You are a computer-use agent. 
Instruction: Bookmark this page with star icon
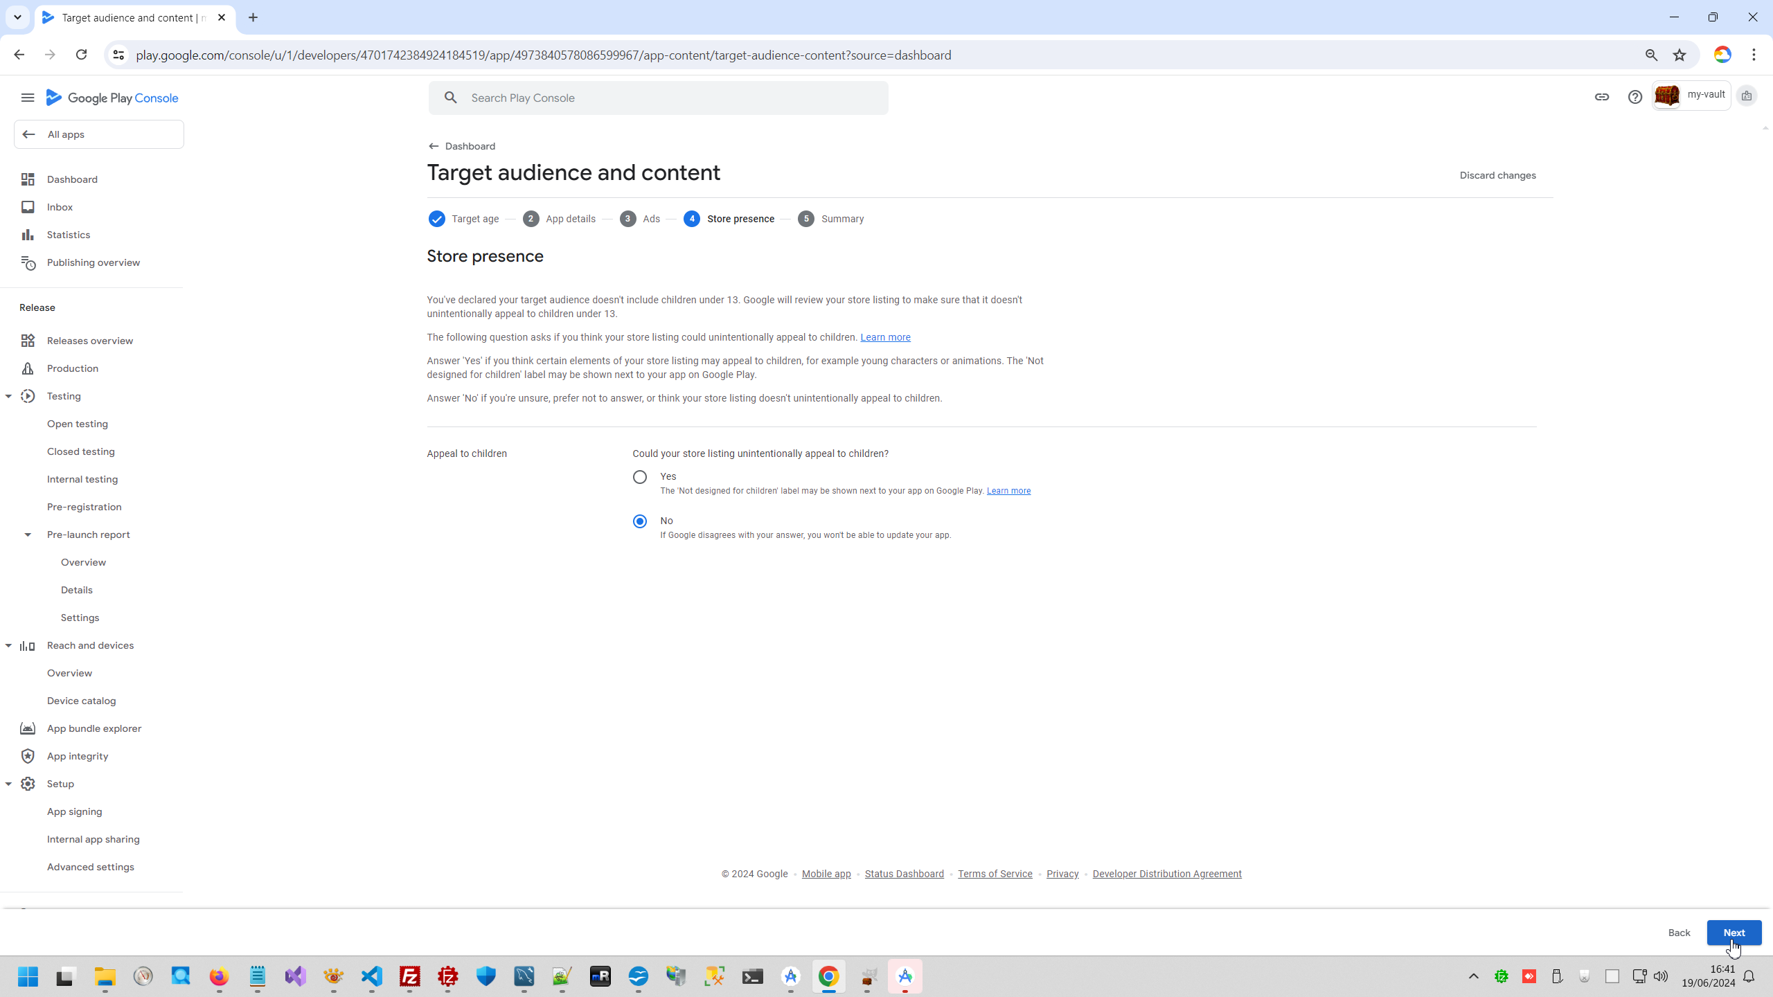1680,55
